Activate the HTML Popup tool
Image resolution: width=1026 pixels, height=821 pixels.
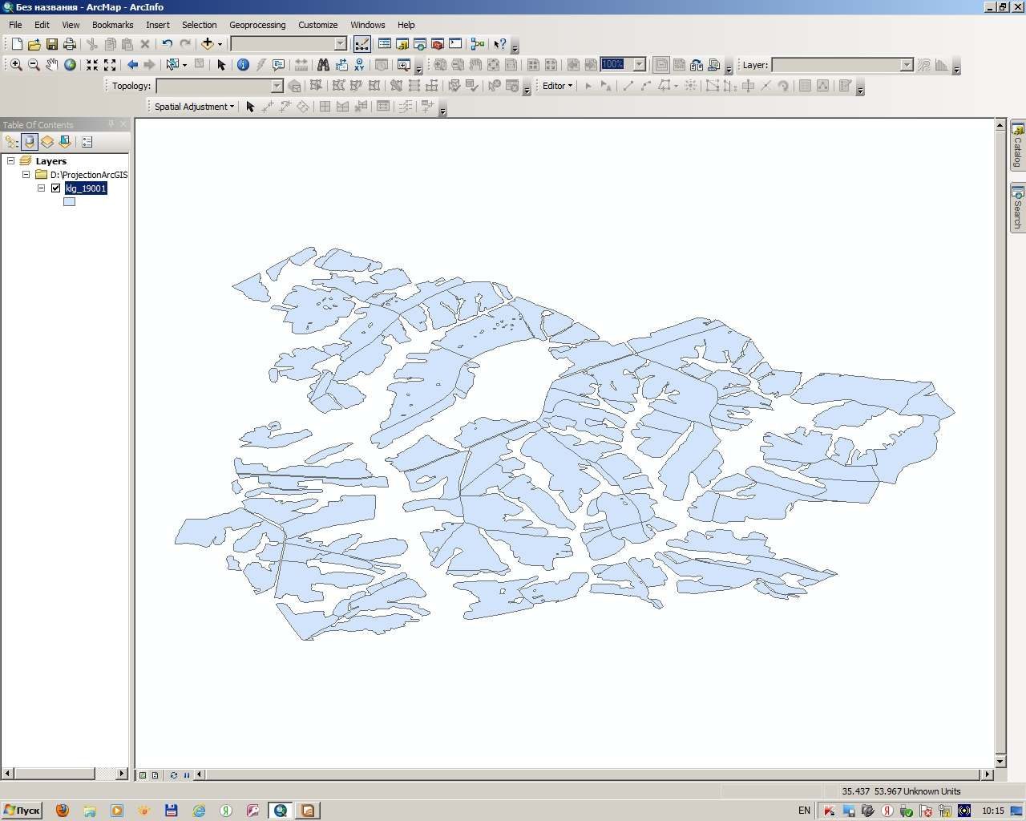pos(278,65)
